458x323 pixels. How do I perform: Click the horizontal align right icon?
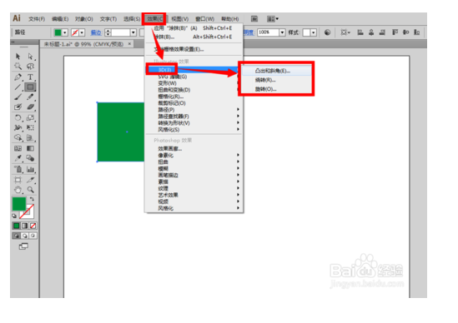click(382, 32)
